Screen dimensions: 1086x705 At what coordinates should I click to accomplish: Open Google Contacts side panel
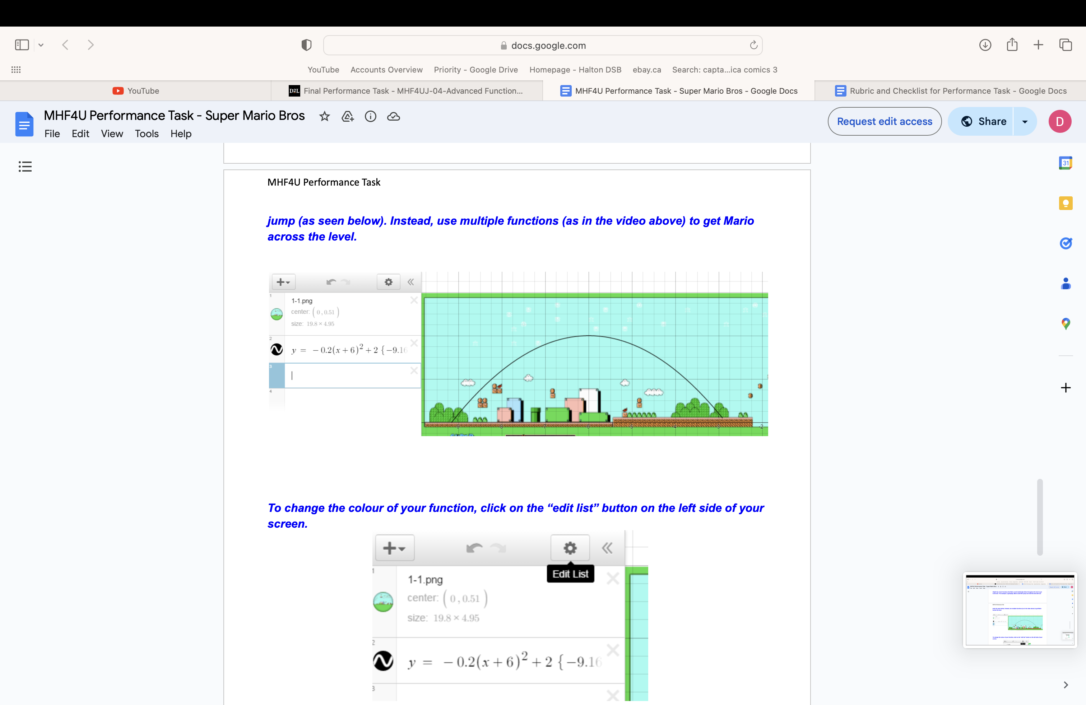1066,284
